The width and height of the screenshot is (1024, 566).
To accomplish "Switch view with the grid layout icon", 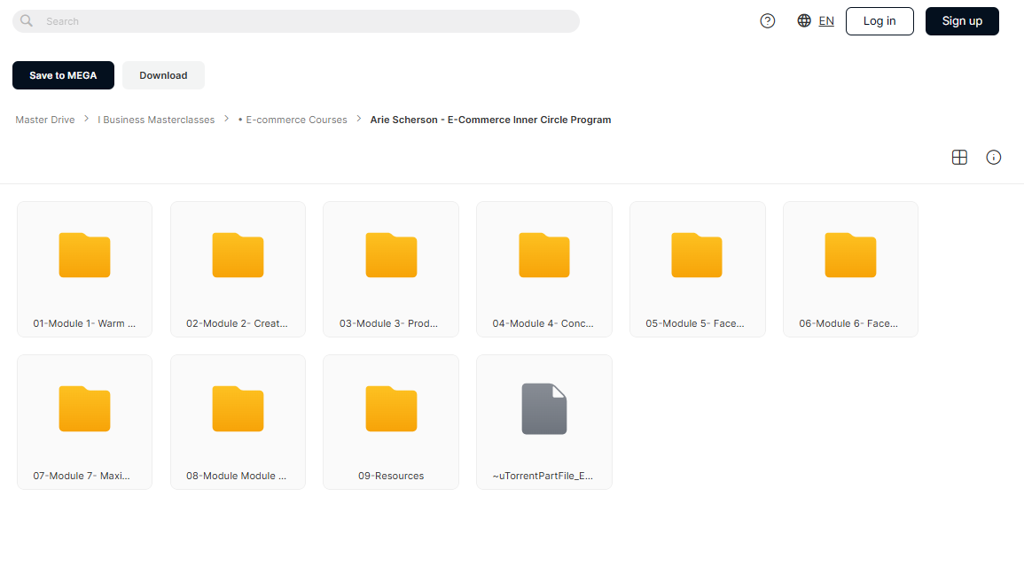I will click(x=959, y=158).
